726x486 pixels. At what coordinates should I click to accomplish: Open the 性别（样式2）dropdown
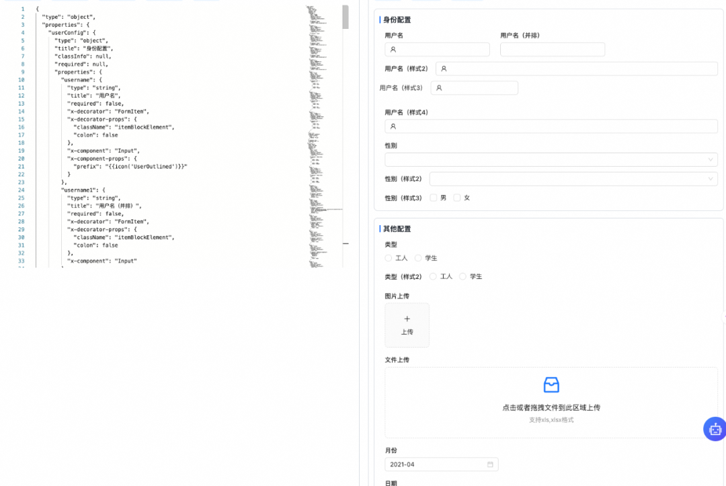[x=573, y=179]
